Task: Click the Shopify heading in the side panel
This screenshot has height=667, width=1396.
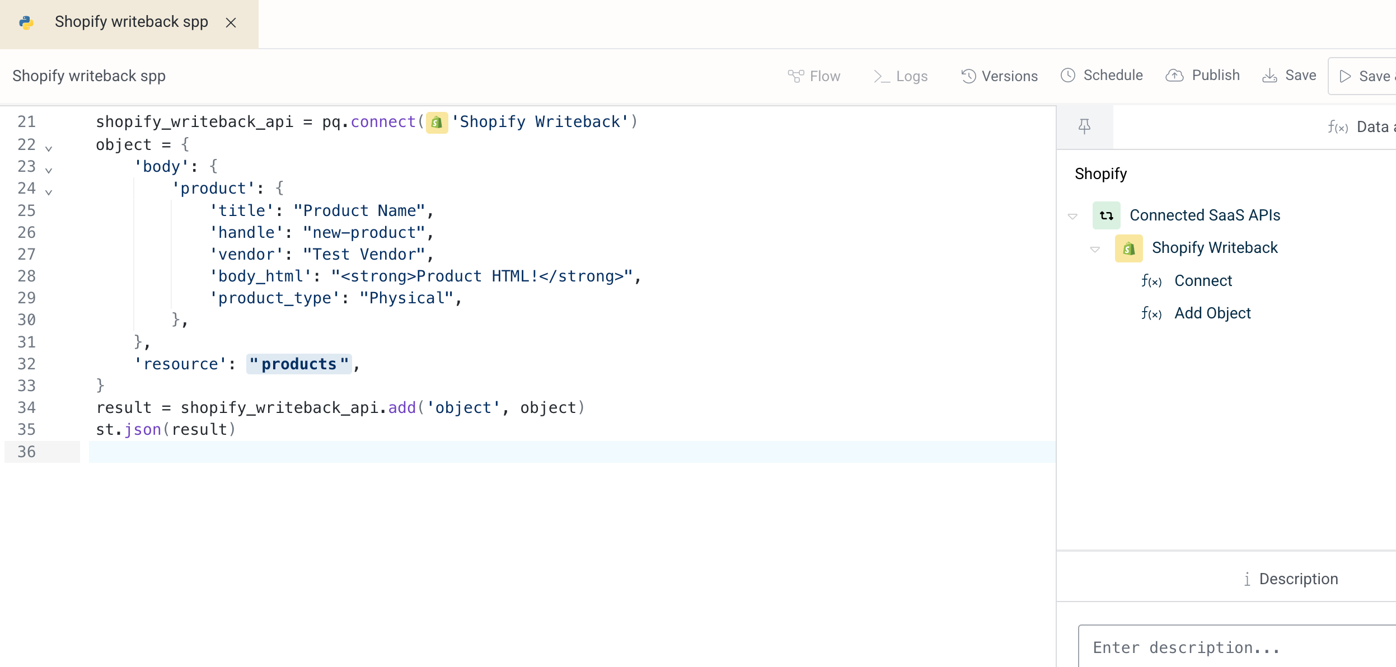Action: [1100, 174]
